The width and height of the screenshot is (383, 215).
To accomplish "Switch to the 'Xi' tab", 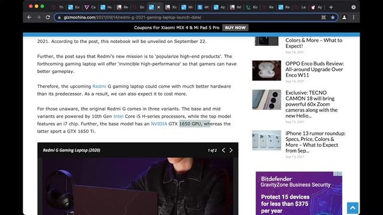I will (171, 7).
